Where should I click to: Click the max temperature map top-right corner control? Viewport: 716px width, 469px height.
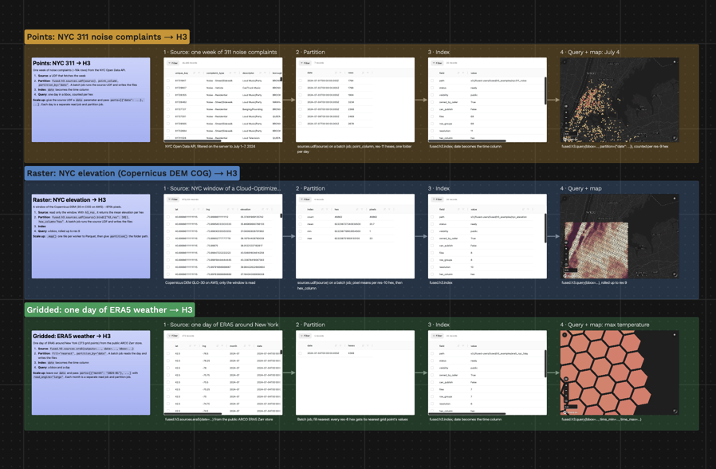pyautogui.click(x=675, y=335)
